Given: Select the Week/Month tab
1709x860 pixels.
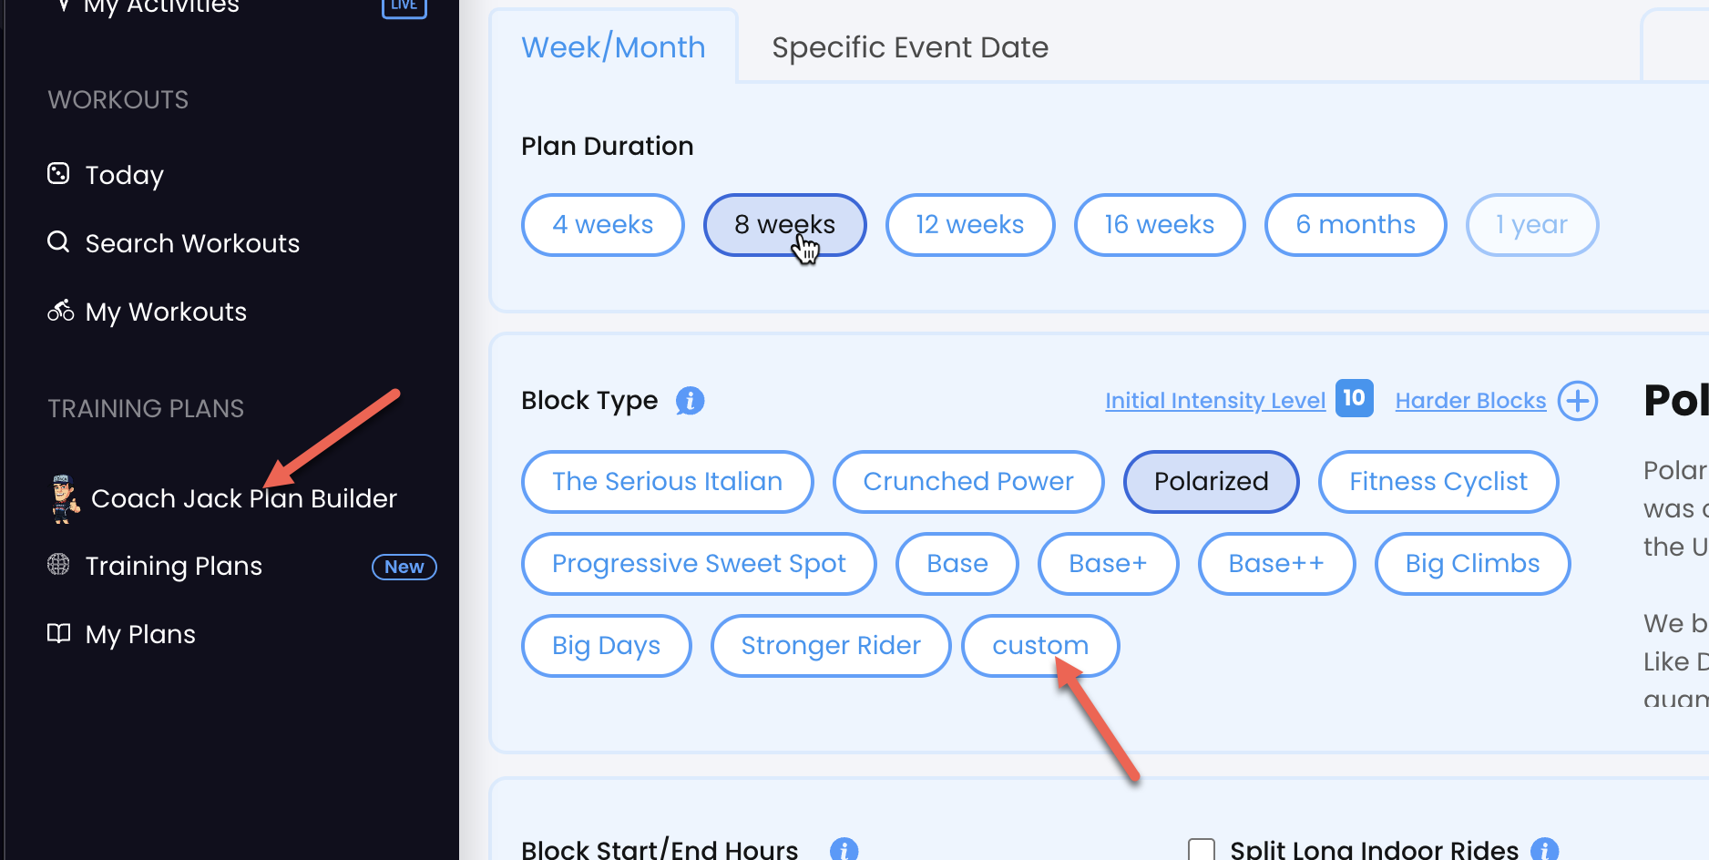Looking at the screenshot, I should pyautogui.click(x=613, y=47).
